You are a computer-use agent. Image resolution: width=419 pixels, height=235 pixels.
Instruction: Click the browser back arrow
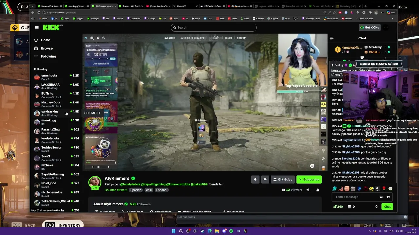(33, 12)
